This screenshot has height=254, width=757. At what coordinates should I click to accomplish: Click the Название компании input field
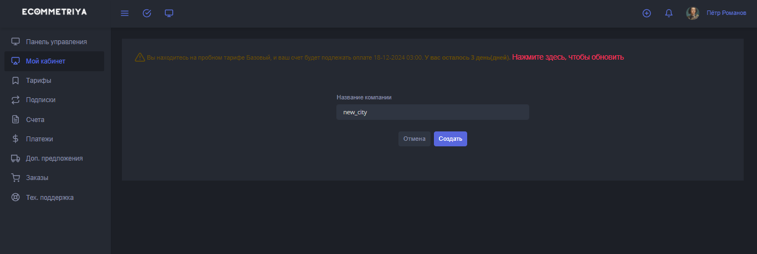click(432, 112)
